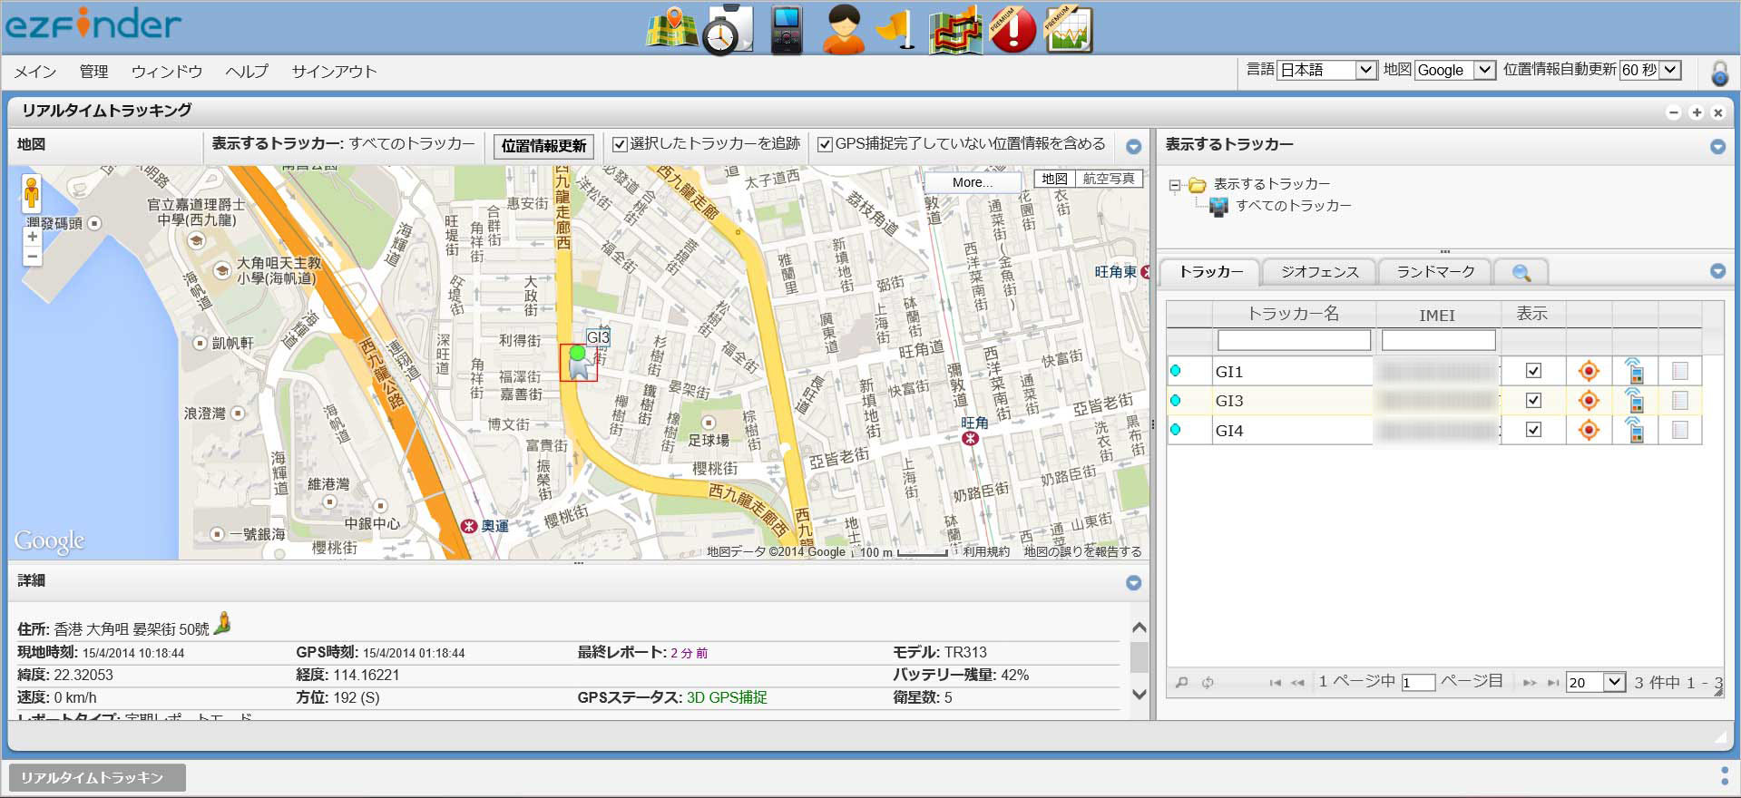Screen dimensions: 1741x798
Task: Open the tracker device icon
Action: [786, 31]
